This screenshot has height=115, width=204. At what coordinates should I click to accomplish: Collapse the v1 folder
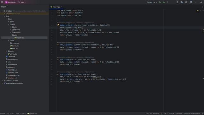(4, 16)
